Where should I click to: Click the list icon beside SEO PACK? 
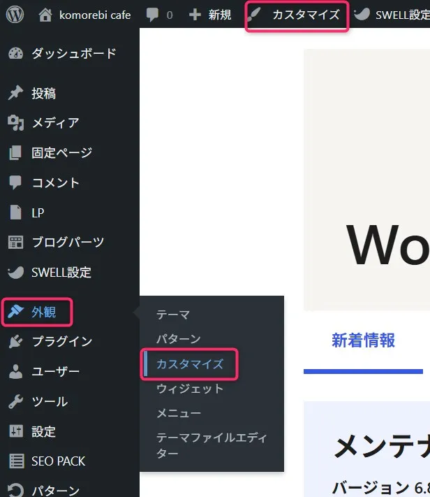[x=17, y=461]
